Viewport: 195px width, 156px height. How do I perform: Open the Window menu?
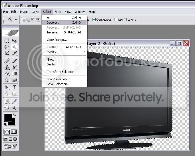point(80,12)
